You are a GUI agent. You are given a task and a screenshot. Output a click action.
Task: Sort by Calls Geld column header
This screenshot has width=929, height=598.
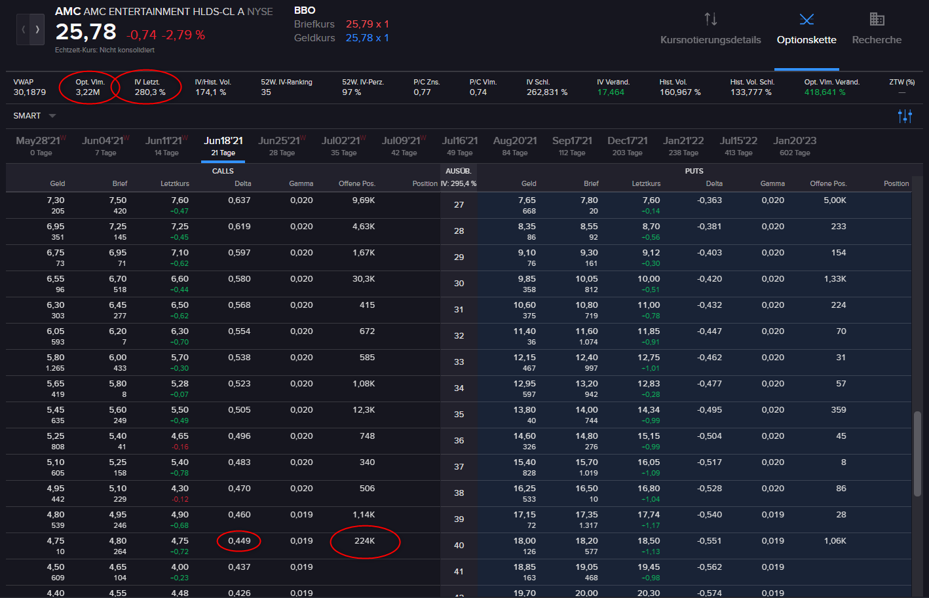(58, 183)
